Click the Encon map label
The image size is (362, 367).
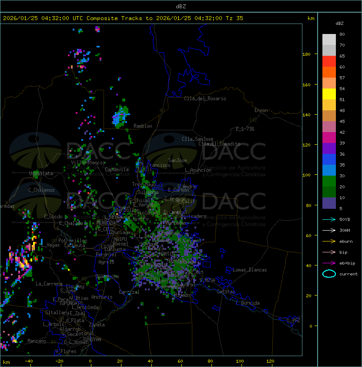pos(261,110)
